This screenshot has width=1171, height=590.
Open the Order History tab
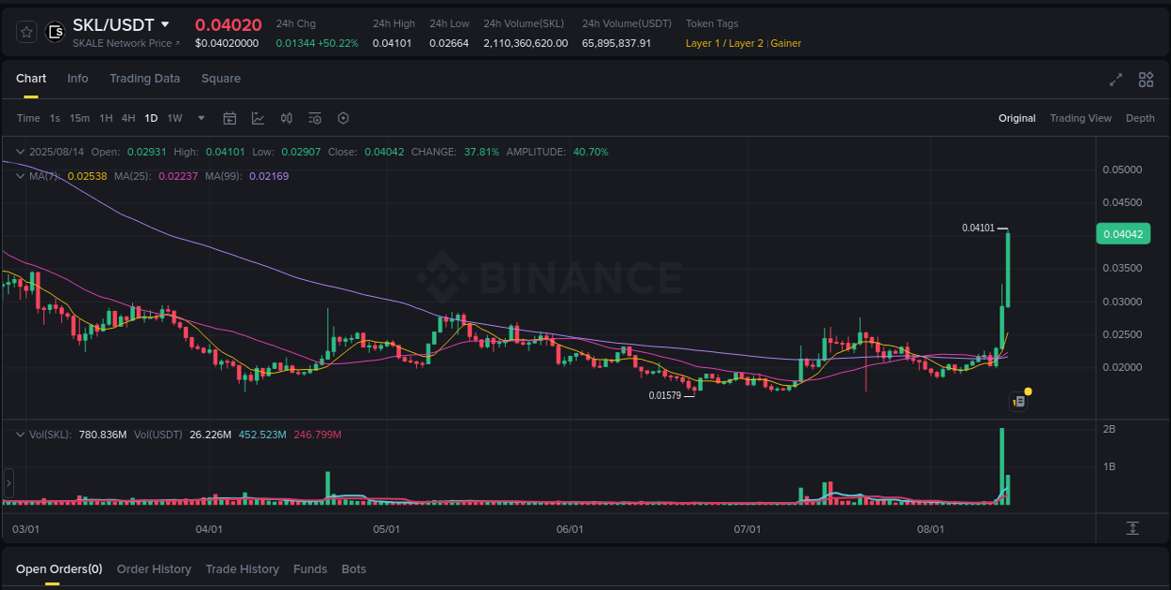[154, 568]
